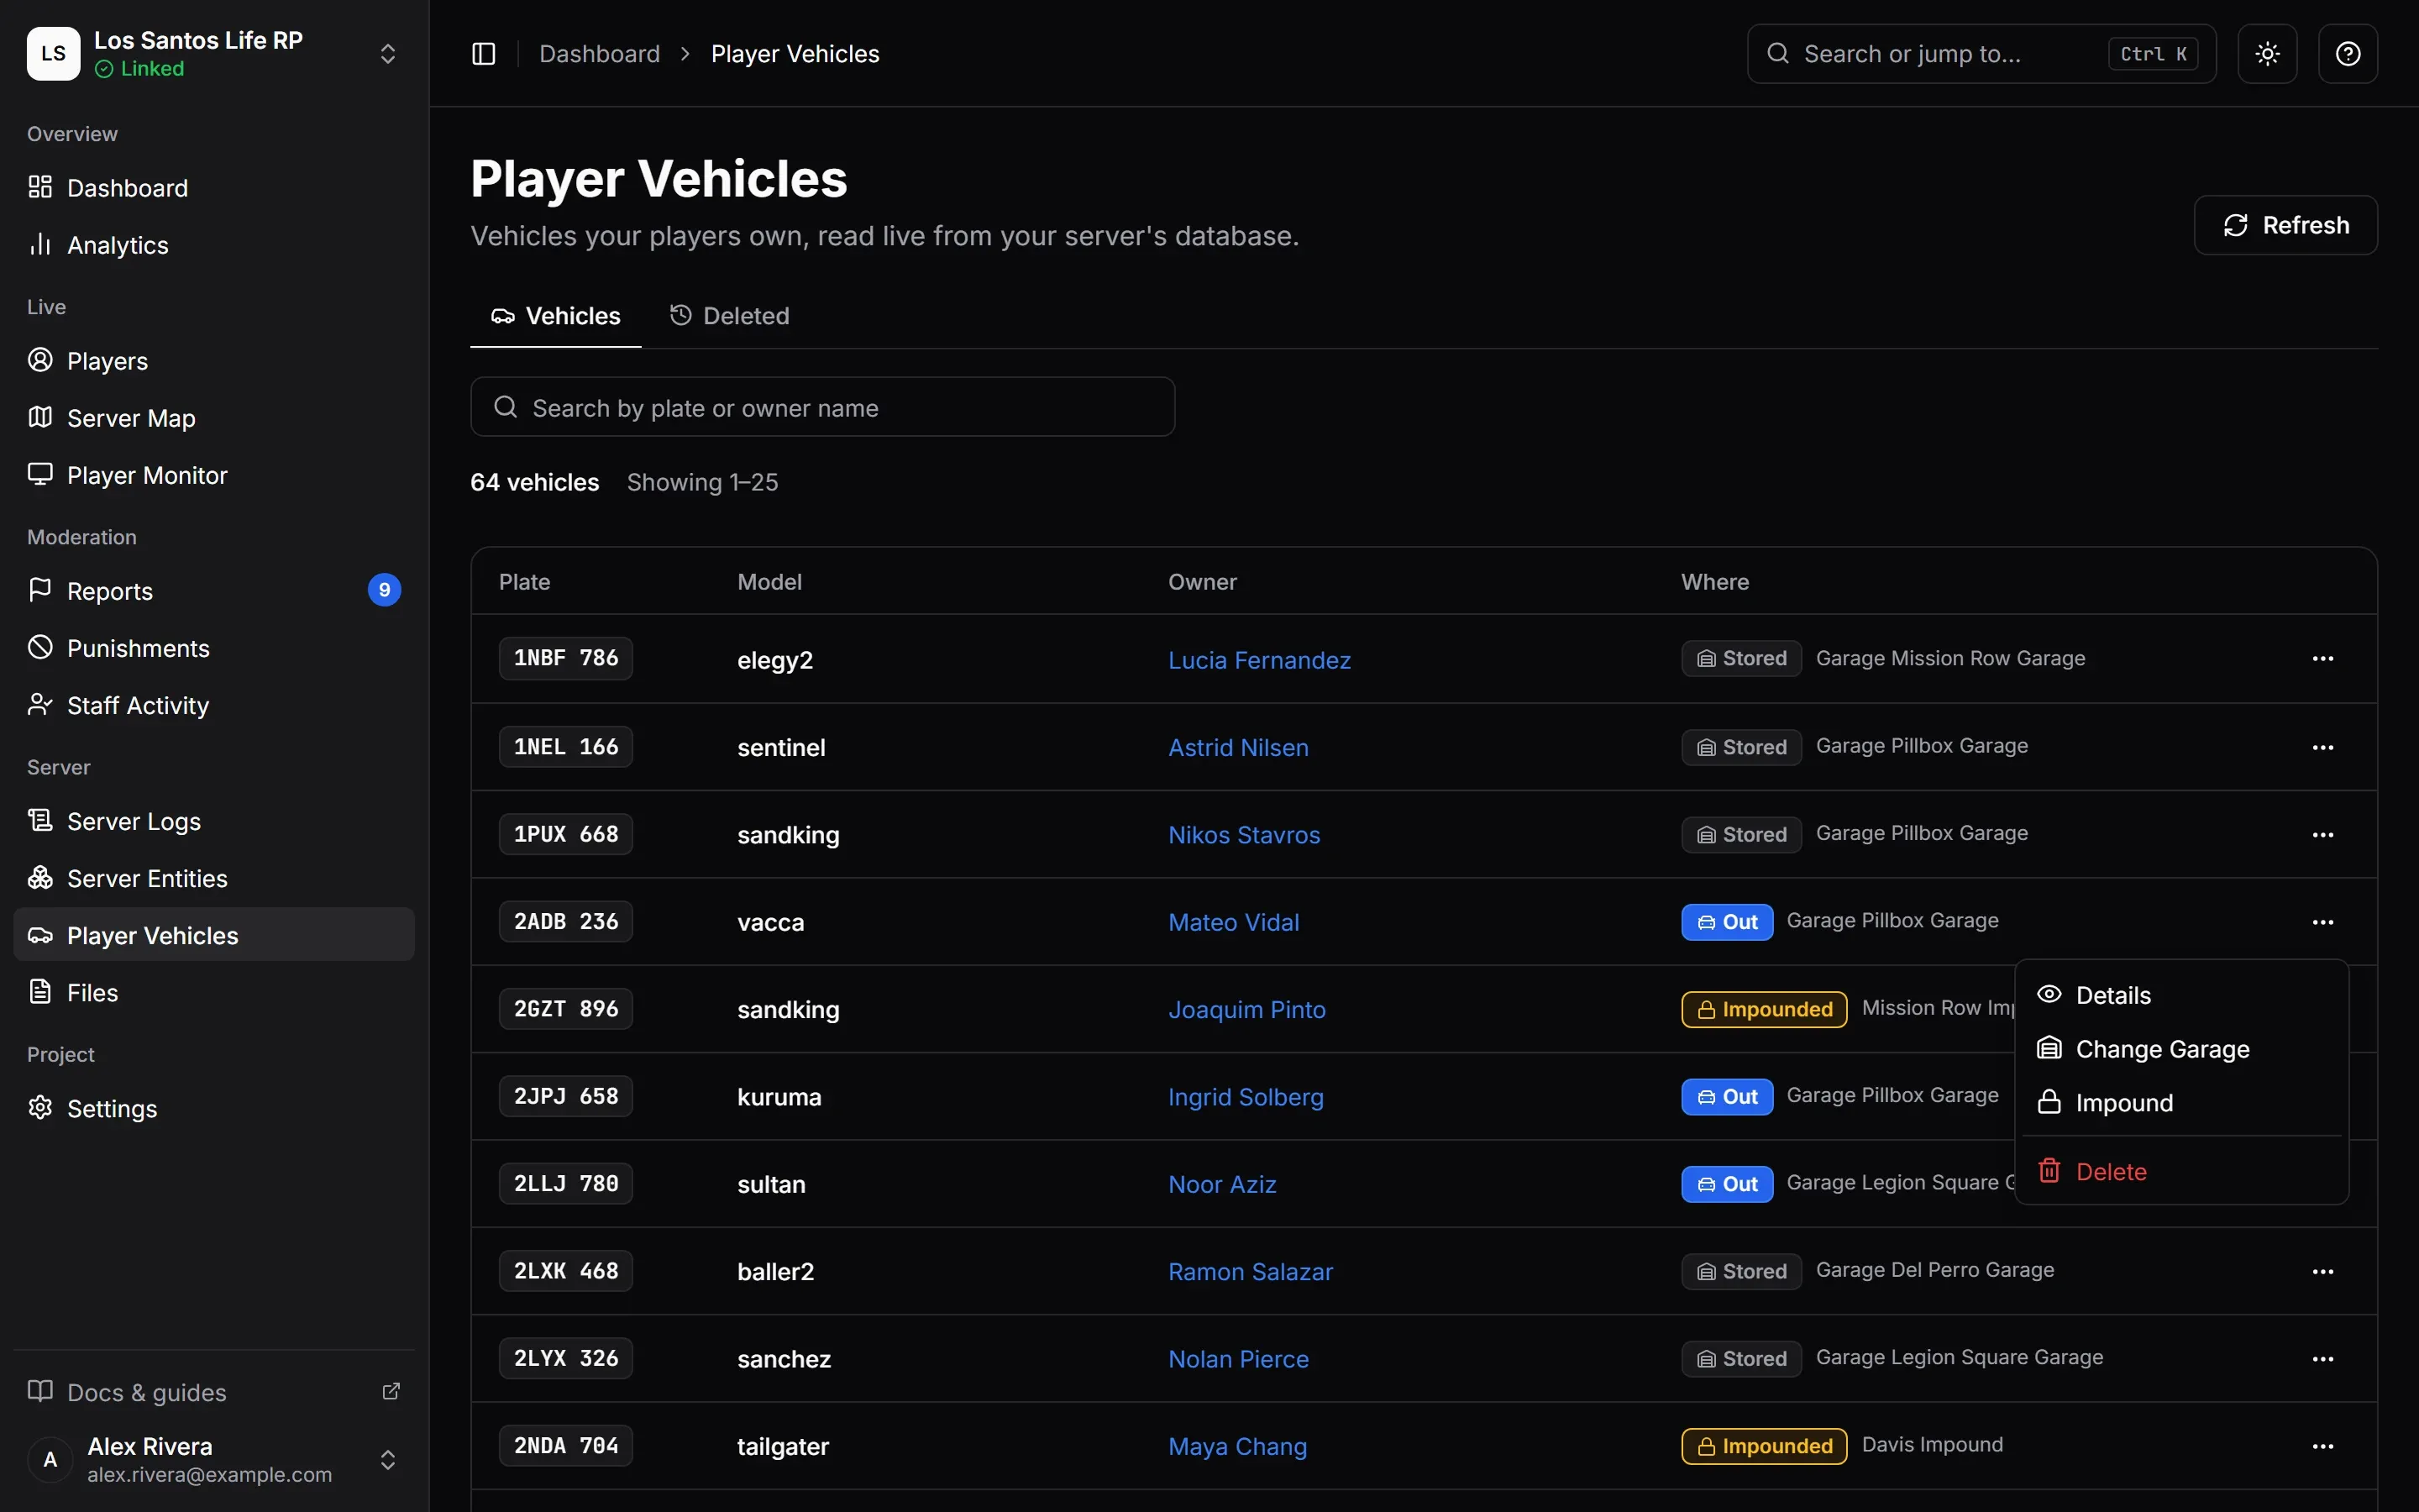Open row actions for plate 1NEL 166
This screenshot has width=2419, height=1512.
[x=2322, y=748]
